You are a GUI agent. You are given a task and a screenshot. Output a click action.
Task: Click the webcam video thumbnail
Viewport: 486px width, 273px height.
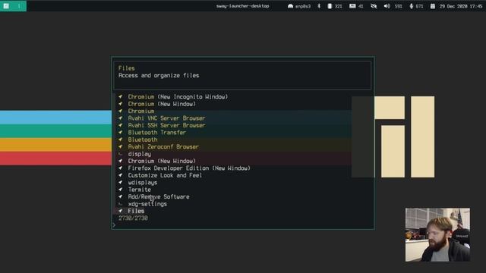coord(437,234)
